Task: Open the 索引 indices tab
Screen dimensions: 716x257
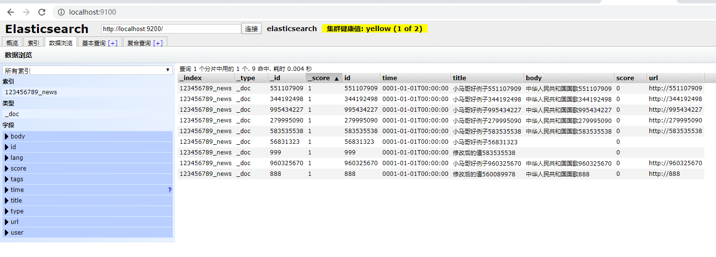Action: click(x=34, y=43)
